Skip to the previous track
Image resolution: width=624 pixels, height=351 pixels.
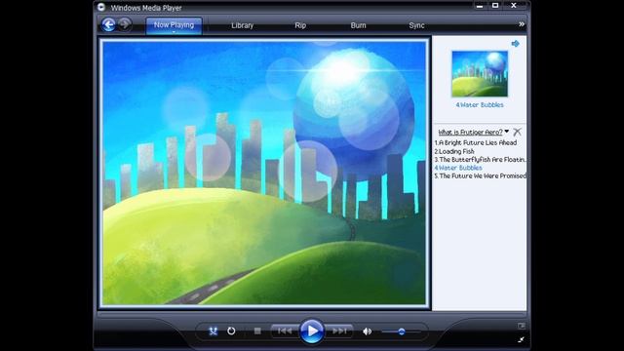(x=285, y=331)
